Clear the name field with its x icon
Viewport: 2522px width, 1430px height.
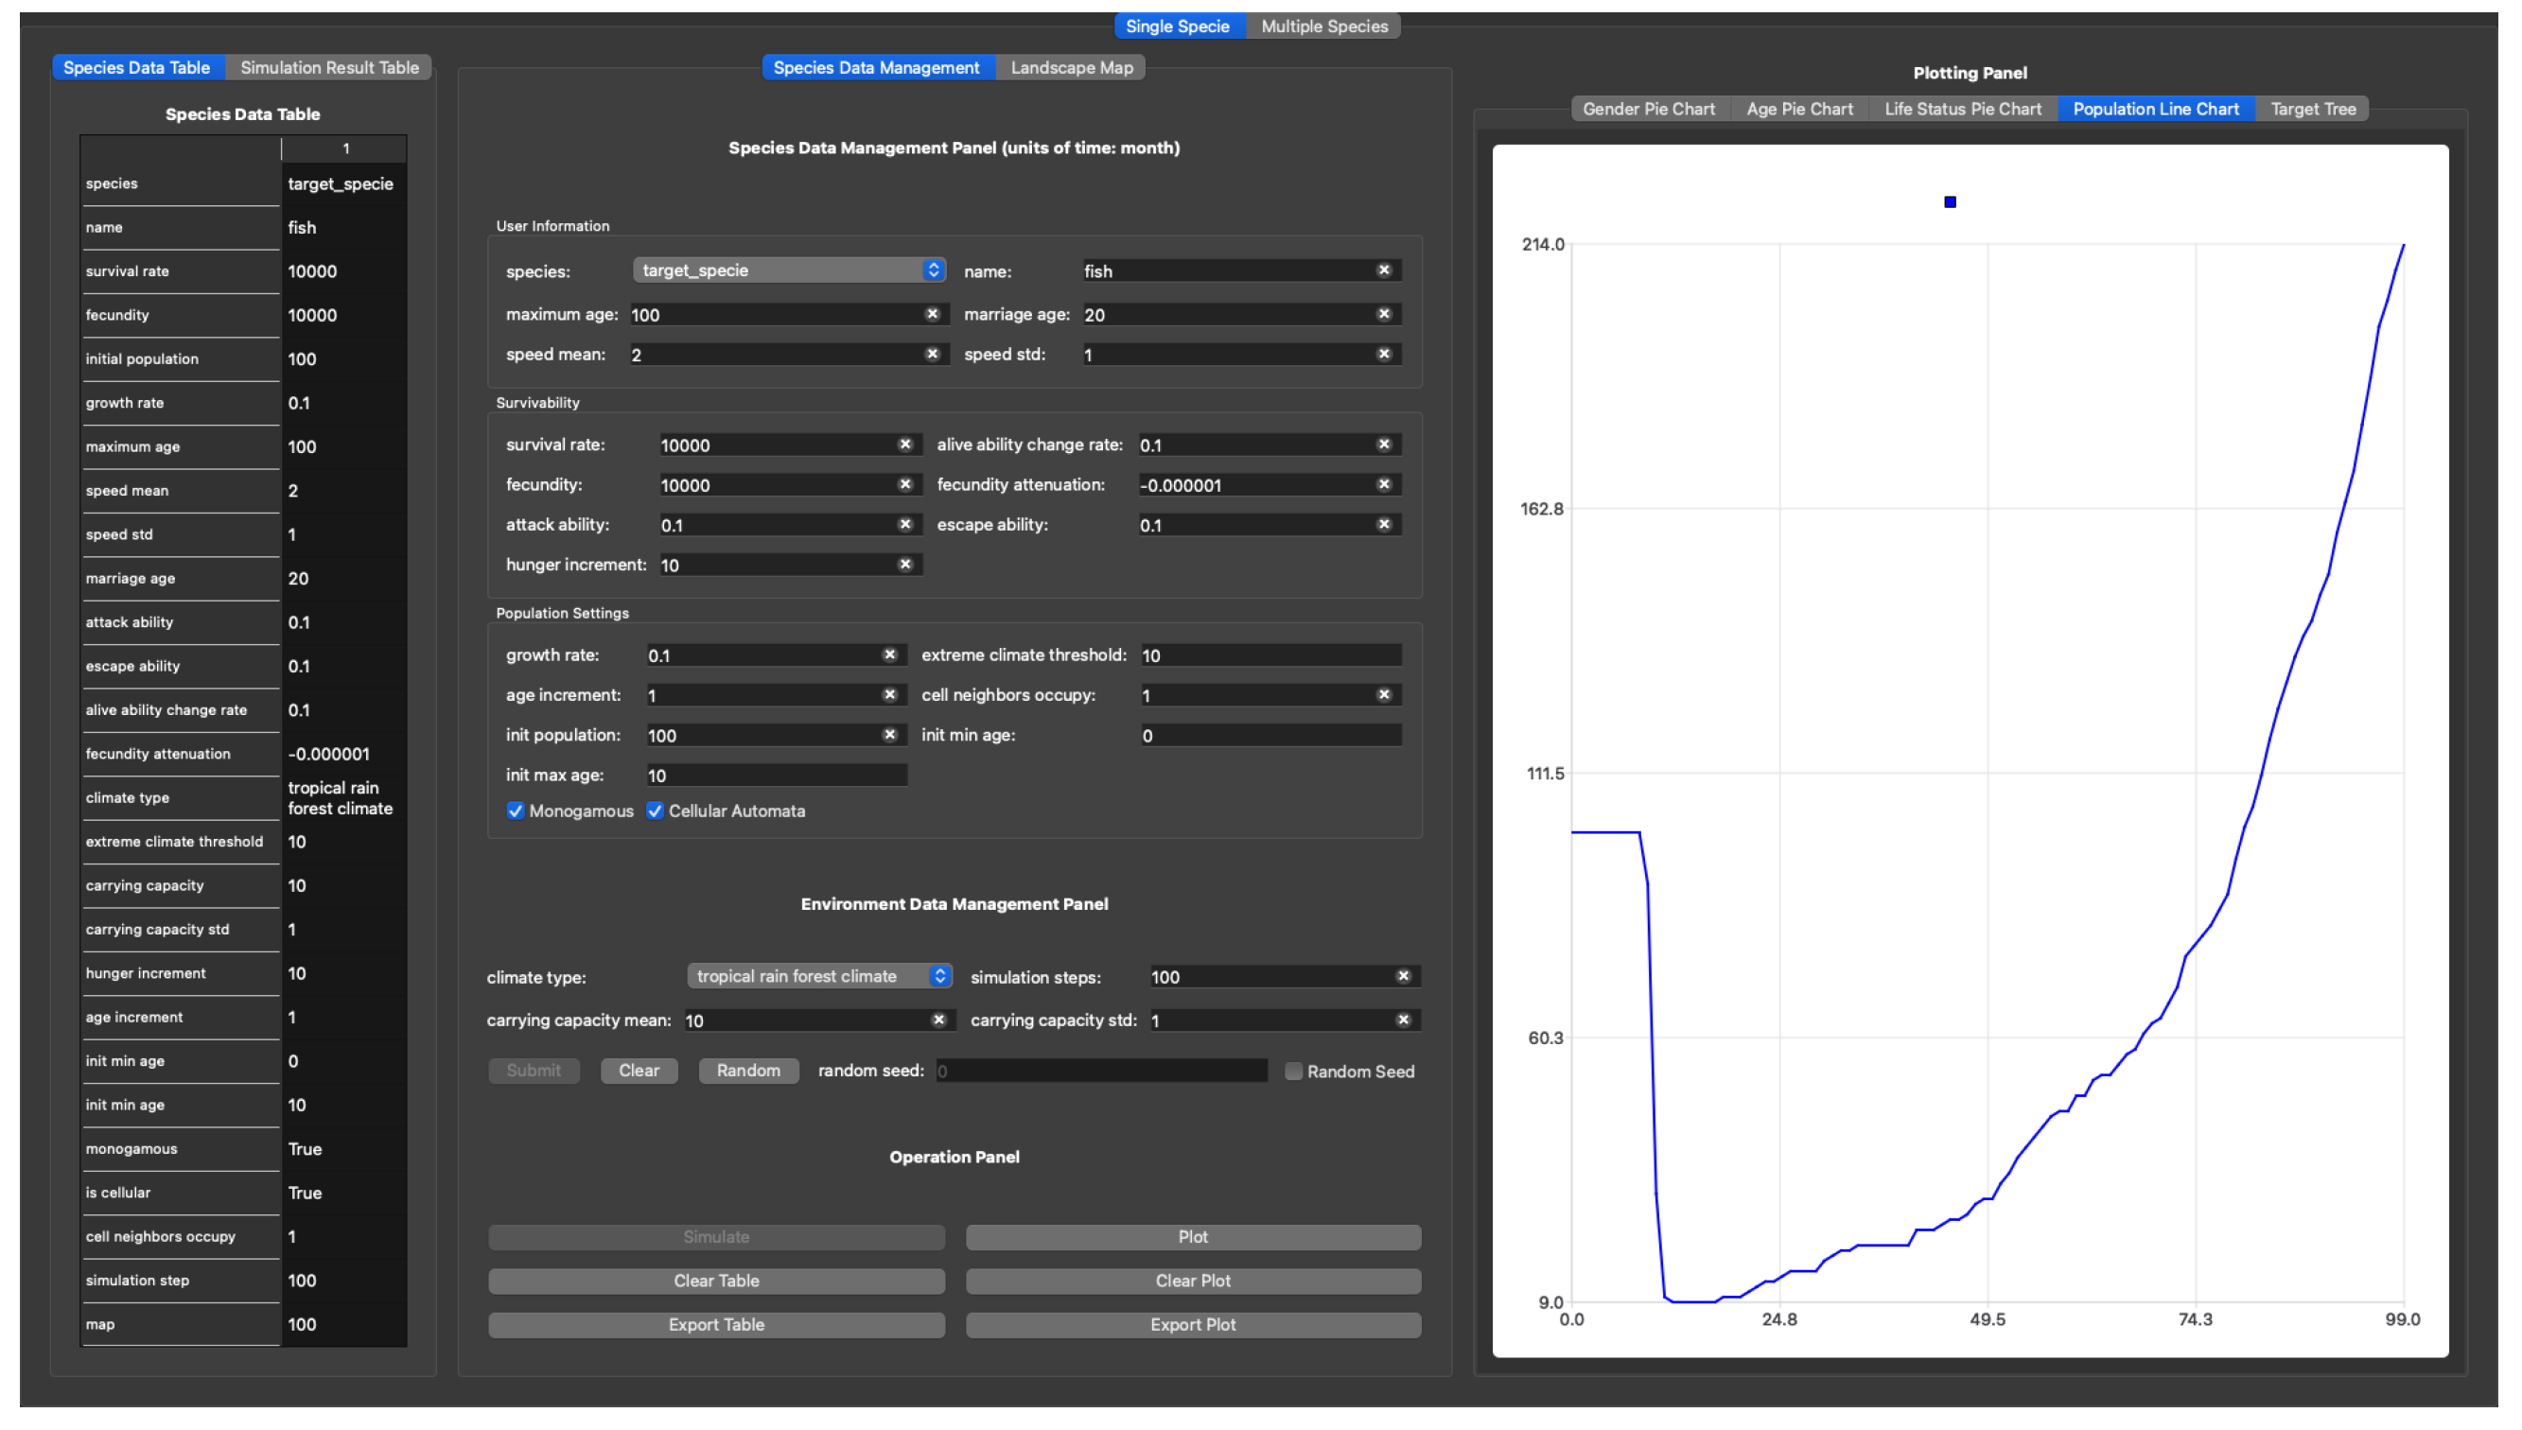tap(1384, 270)
